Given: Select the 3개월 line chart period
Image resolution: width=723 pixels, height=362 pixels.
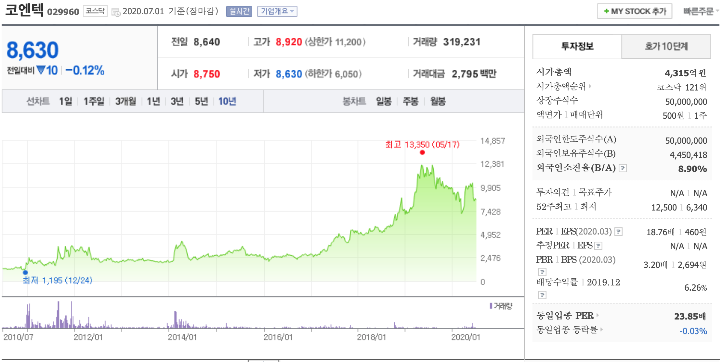Looking at the screenshot, I should click(x=125, y=102).
